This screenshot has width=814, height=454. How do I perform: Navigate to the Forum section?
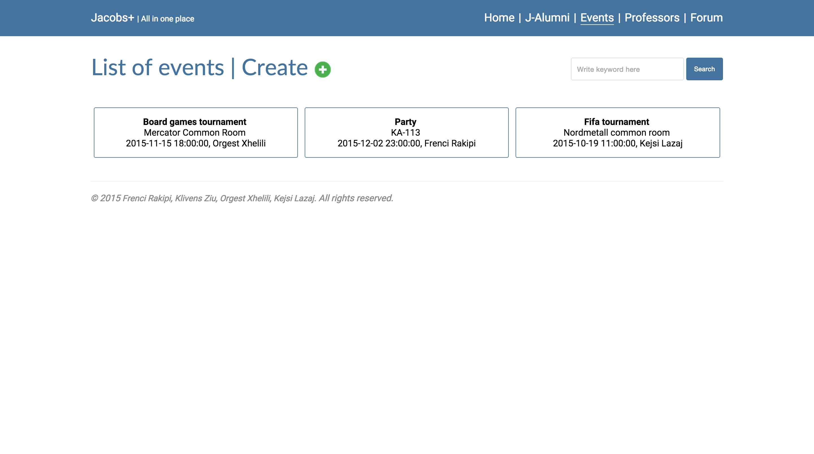[x=706, y=18]
